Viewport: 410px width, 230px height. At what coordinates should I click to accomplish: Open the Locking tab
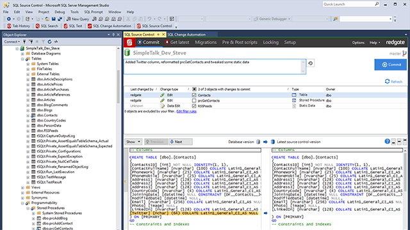270,42
